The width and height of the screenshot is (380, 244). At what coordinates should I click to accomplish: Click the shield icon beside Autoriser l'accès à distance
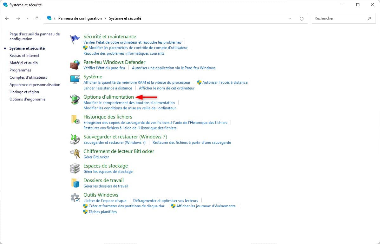coord(199,82)
